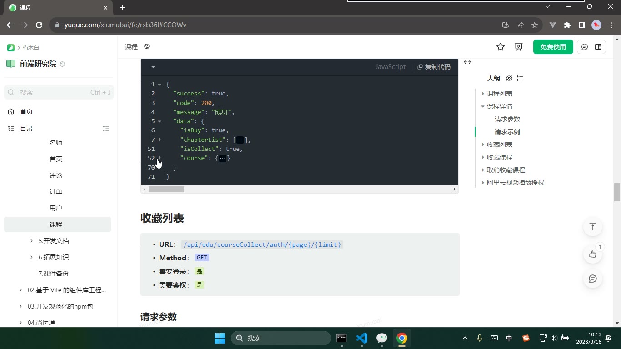This screenshot has height=349, width=621.
Task: Open the comments panel icon
Action: point(585,47)
